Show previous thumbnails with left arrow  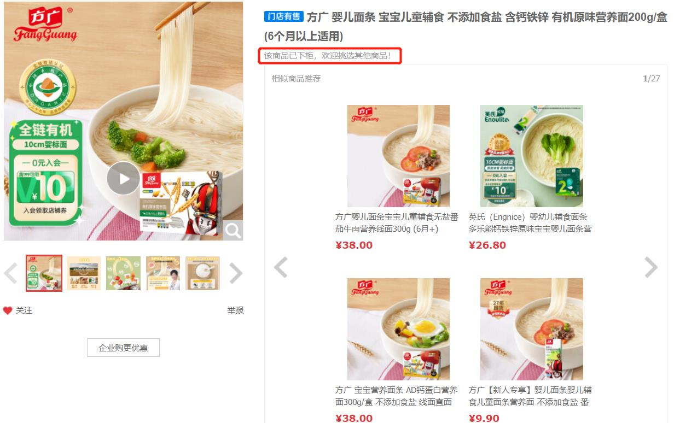[10, 273]
